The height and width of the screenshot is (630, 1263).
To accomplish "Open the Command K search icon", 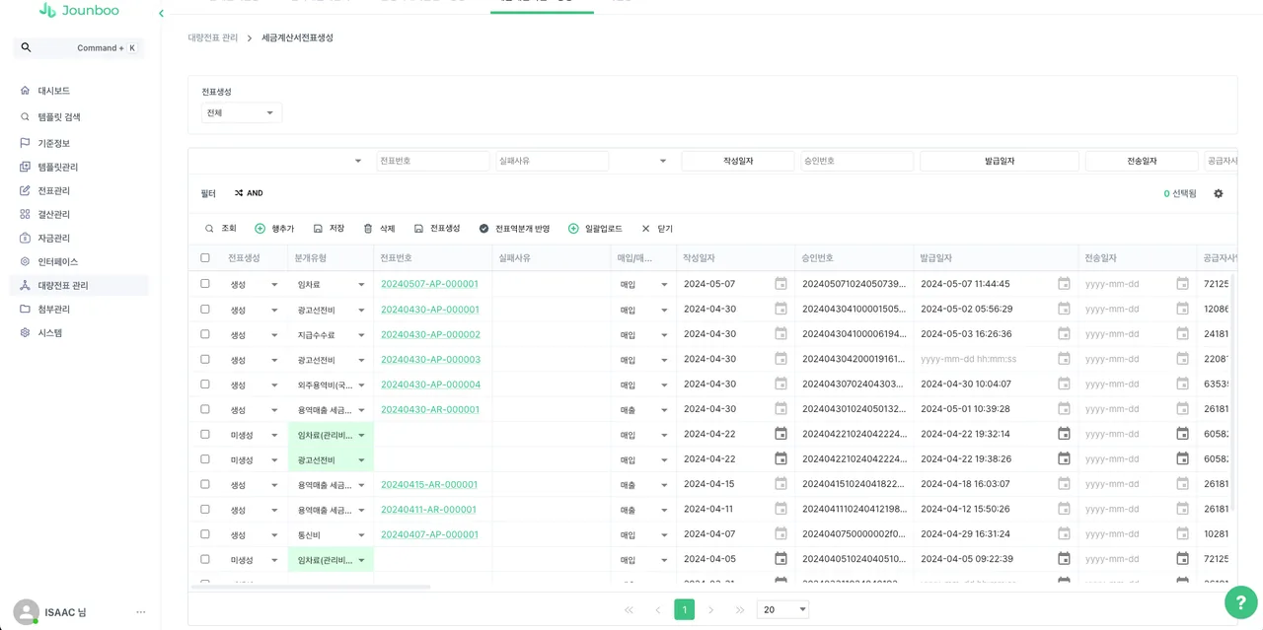I will point(26,47).
